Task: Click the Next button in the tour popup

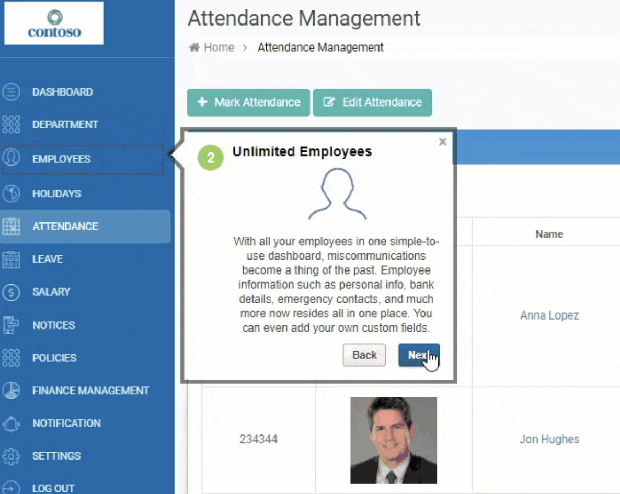Action: 419,355
